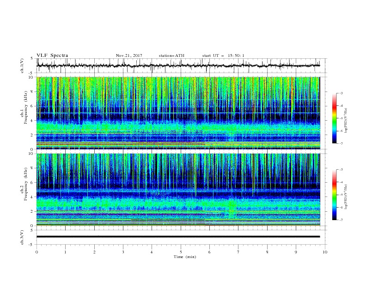Click the "6" kHz tick of ch.1 spectrogram
The height and width of the screenshot is (283, 366).
[x=33, y=106]
